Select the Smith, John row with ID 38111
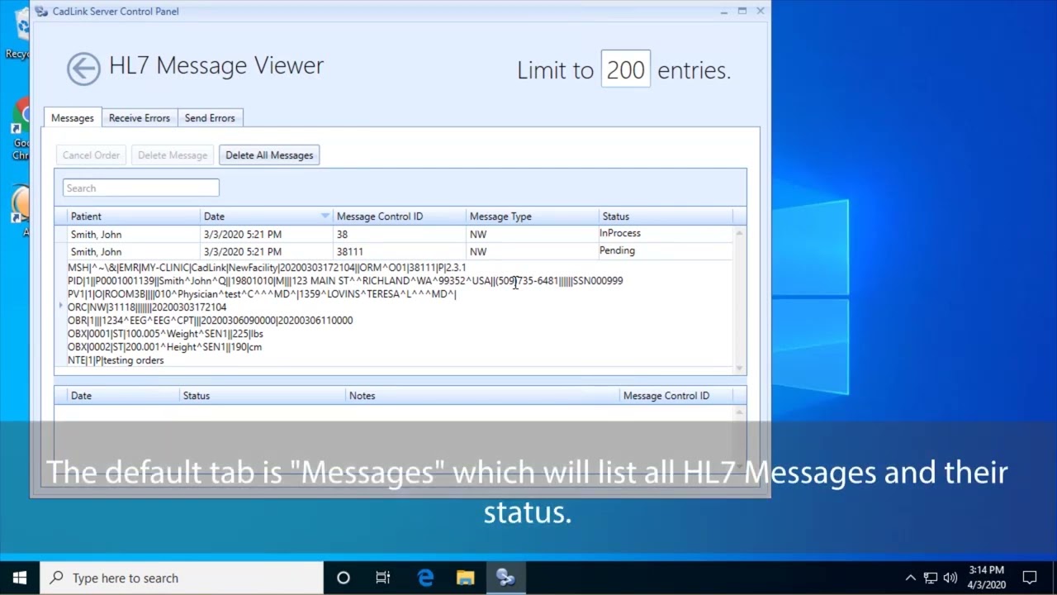 point(400,251)
